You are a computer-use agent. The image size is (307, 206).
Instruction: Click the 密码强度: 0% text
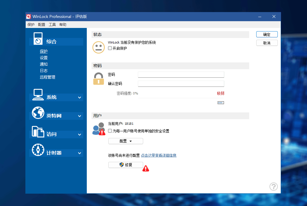point(128,93)
